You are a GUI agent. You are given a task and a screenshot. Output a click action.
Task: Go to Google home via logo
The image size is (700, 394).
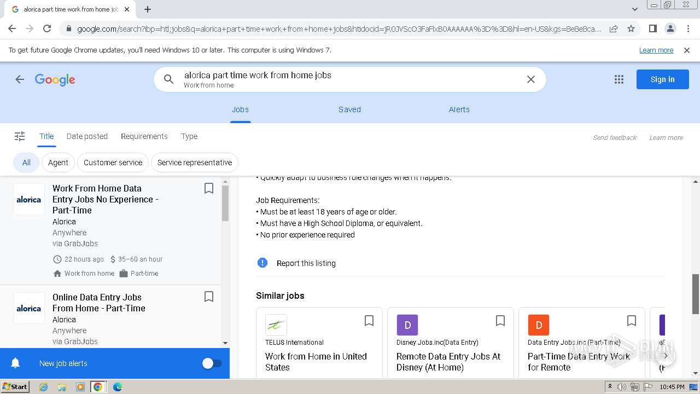click(x=55, y=79)
